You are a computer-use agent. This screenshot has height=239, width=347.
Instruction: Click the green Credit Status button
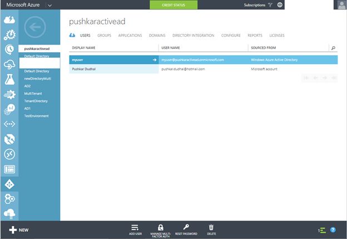click(x=173, y=5)
